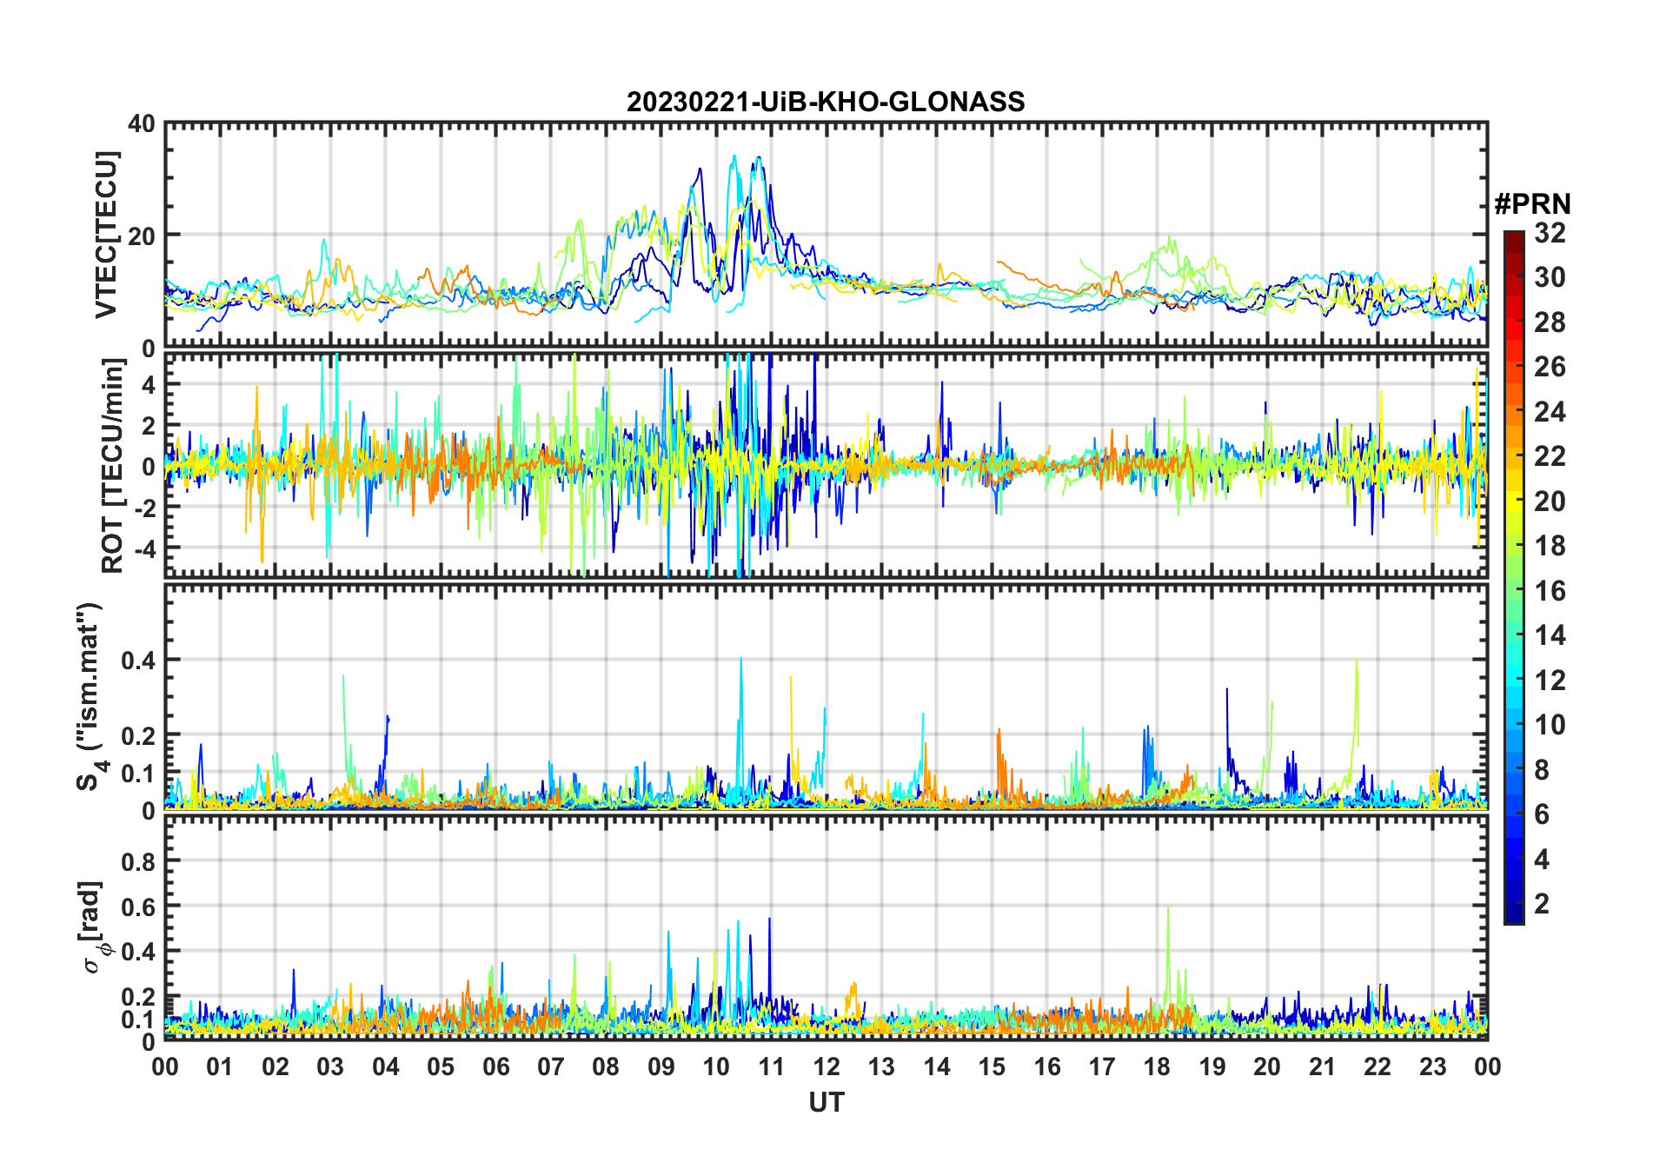Click hour 15 on the UT axis
Screen dimensions: 1653x1156
pos(992,1067)
